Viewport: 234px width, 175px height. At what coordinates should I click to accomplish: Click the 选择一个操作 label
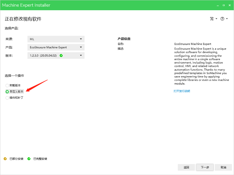14,76
